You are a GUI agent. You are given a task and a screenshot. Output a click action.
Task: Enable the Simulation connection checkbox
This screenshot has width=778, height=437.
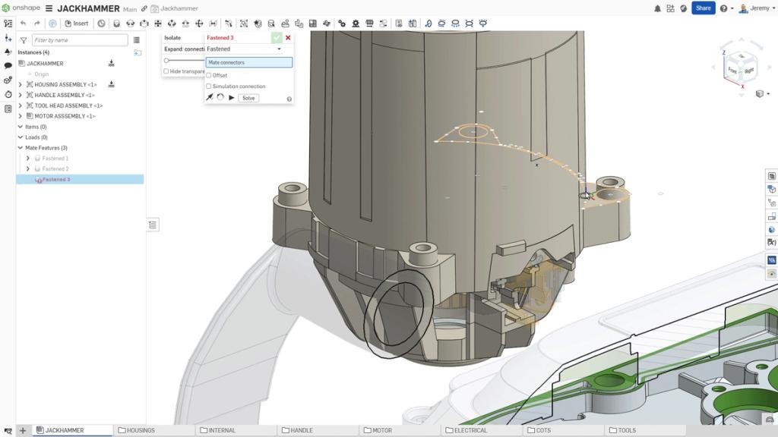[x=209, y=85]
